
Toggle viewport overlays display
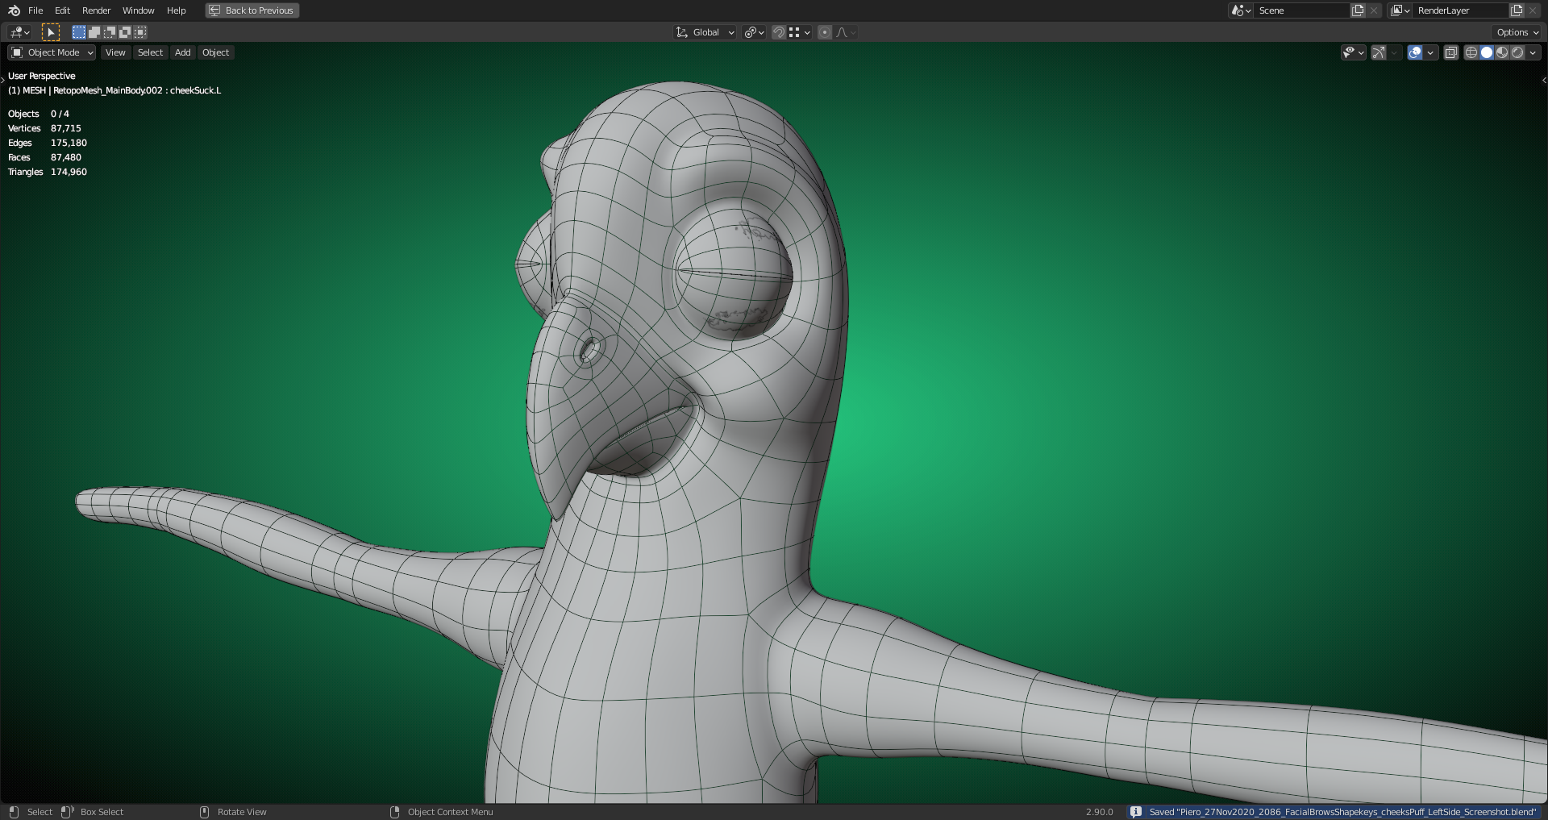pos(1415,52)
